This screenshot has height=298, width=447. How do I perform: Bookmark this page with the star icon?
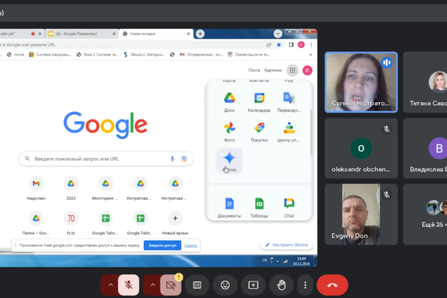[x=279, y=45]
